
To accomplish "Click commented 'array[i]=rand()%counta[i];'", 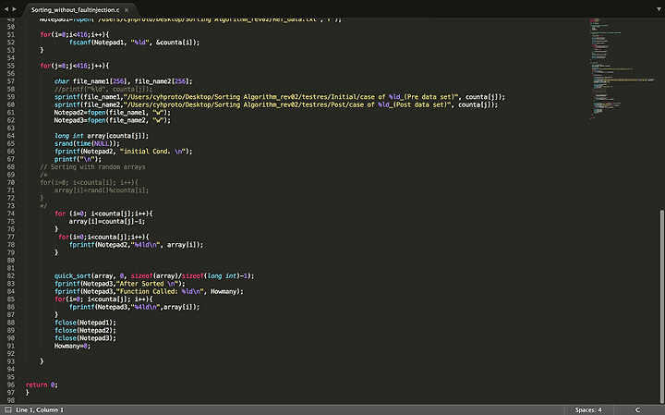I will (102, 190).
